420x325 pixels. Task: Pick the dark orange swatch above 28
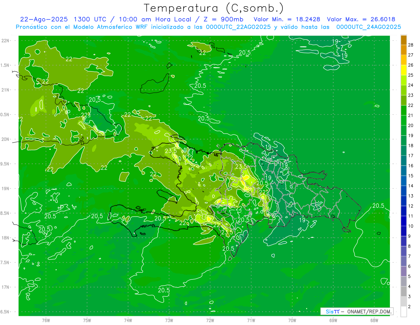pyautogui.click(x=404, y=40)
